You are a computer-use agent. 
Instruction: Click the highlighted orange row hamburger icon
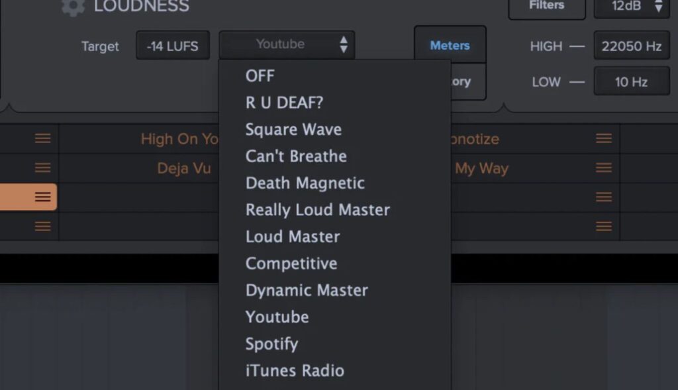coord(43,197)
